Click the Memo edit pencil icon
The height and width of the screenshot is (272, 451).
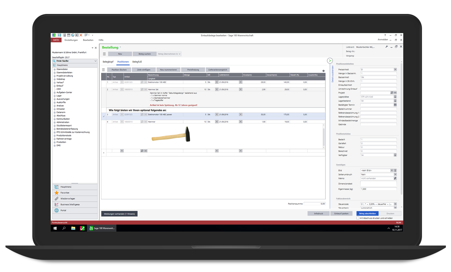click(395, 178)
